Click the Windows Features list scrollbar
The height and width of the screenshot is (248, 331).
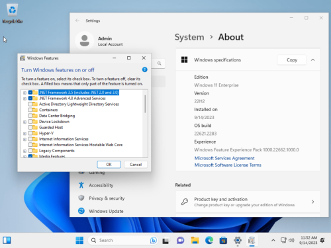pyautogui.click(x=145, y=104)
